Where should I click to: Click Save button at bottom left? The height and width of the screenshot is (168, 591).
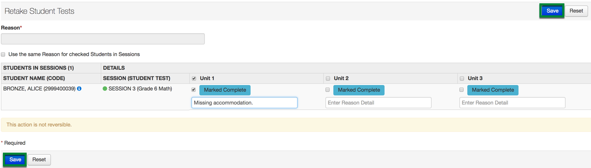(15, 160)
